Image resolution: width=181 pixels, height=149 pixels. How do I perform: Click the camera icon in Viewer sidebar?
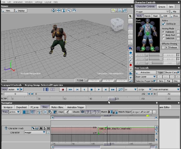tap(130, 73)
